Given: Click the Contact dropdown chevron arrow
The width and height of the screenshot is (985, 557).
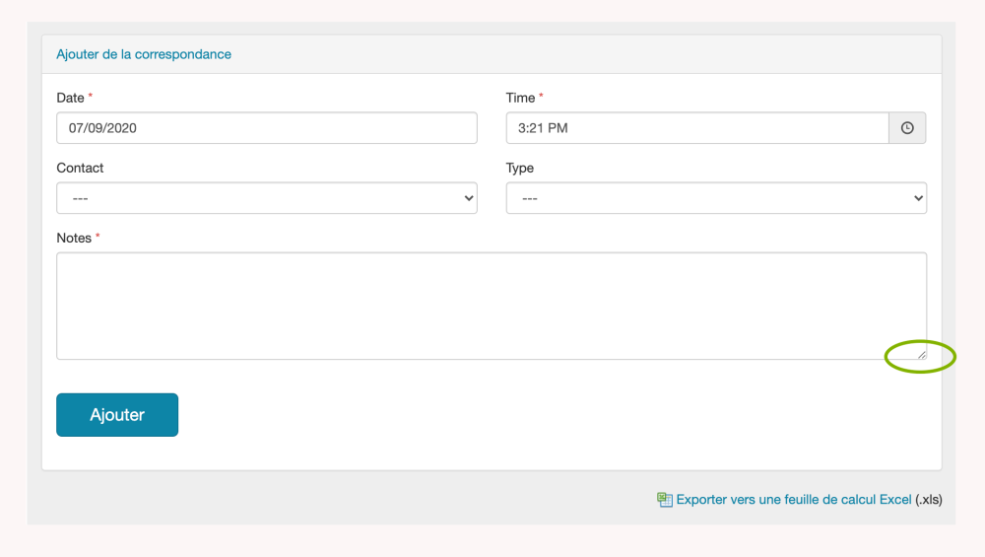Looking at the screenshot, I should [x=468, y=198].
